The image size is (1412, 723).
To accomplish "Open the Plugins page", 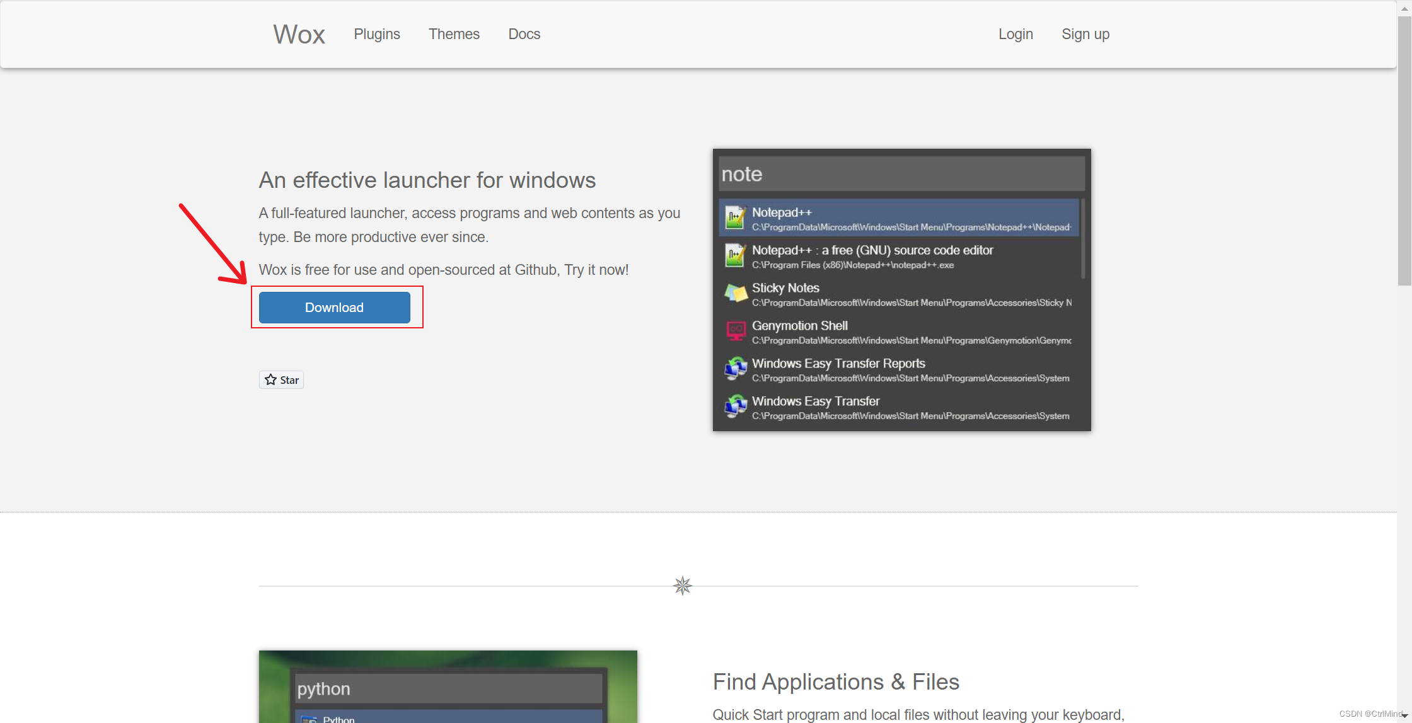I will (x=376, y=34).
